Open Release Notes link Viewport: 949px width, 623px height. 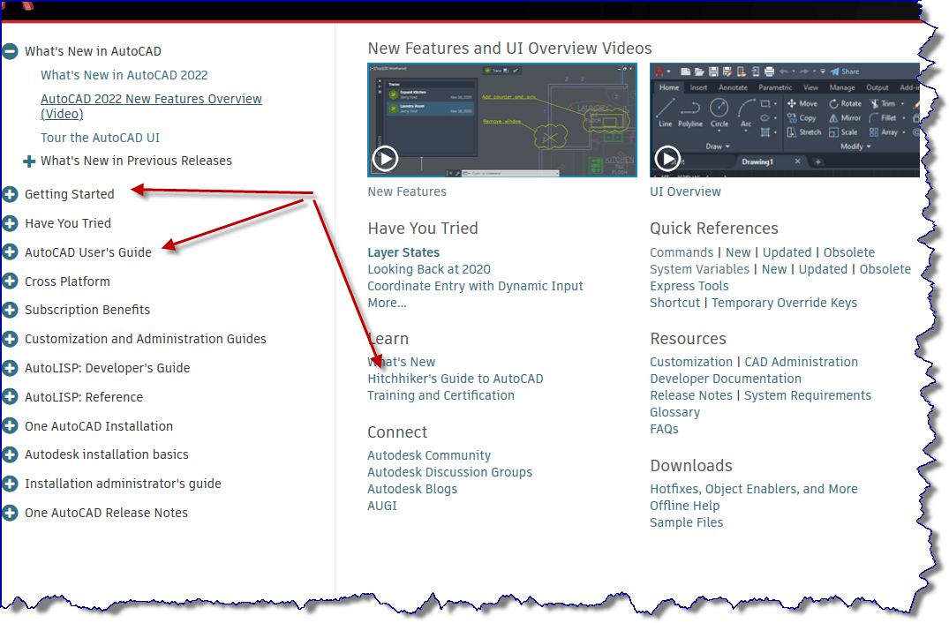(x=691, y=395)
